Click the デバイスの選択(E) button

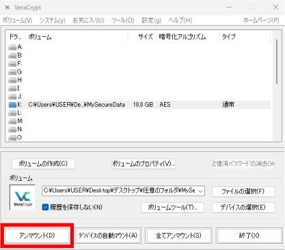click(243, 208)
